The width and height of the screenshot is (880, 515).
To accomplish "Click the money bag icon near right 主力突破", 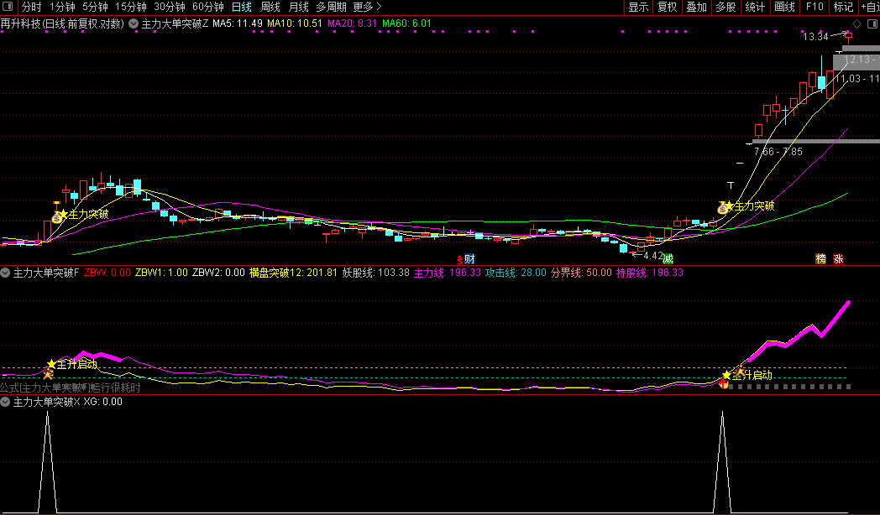I will 722,209.
